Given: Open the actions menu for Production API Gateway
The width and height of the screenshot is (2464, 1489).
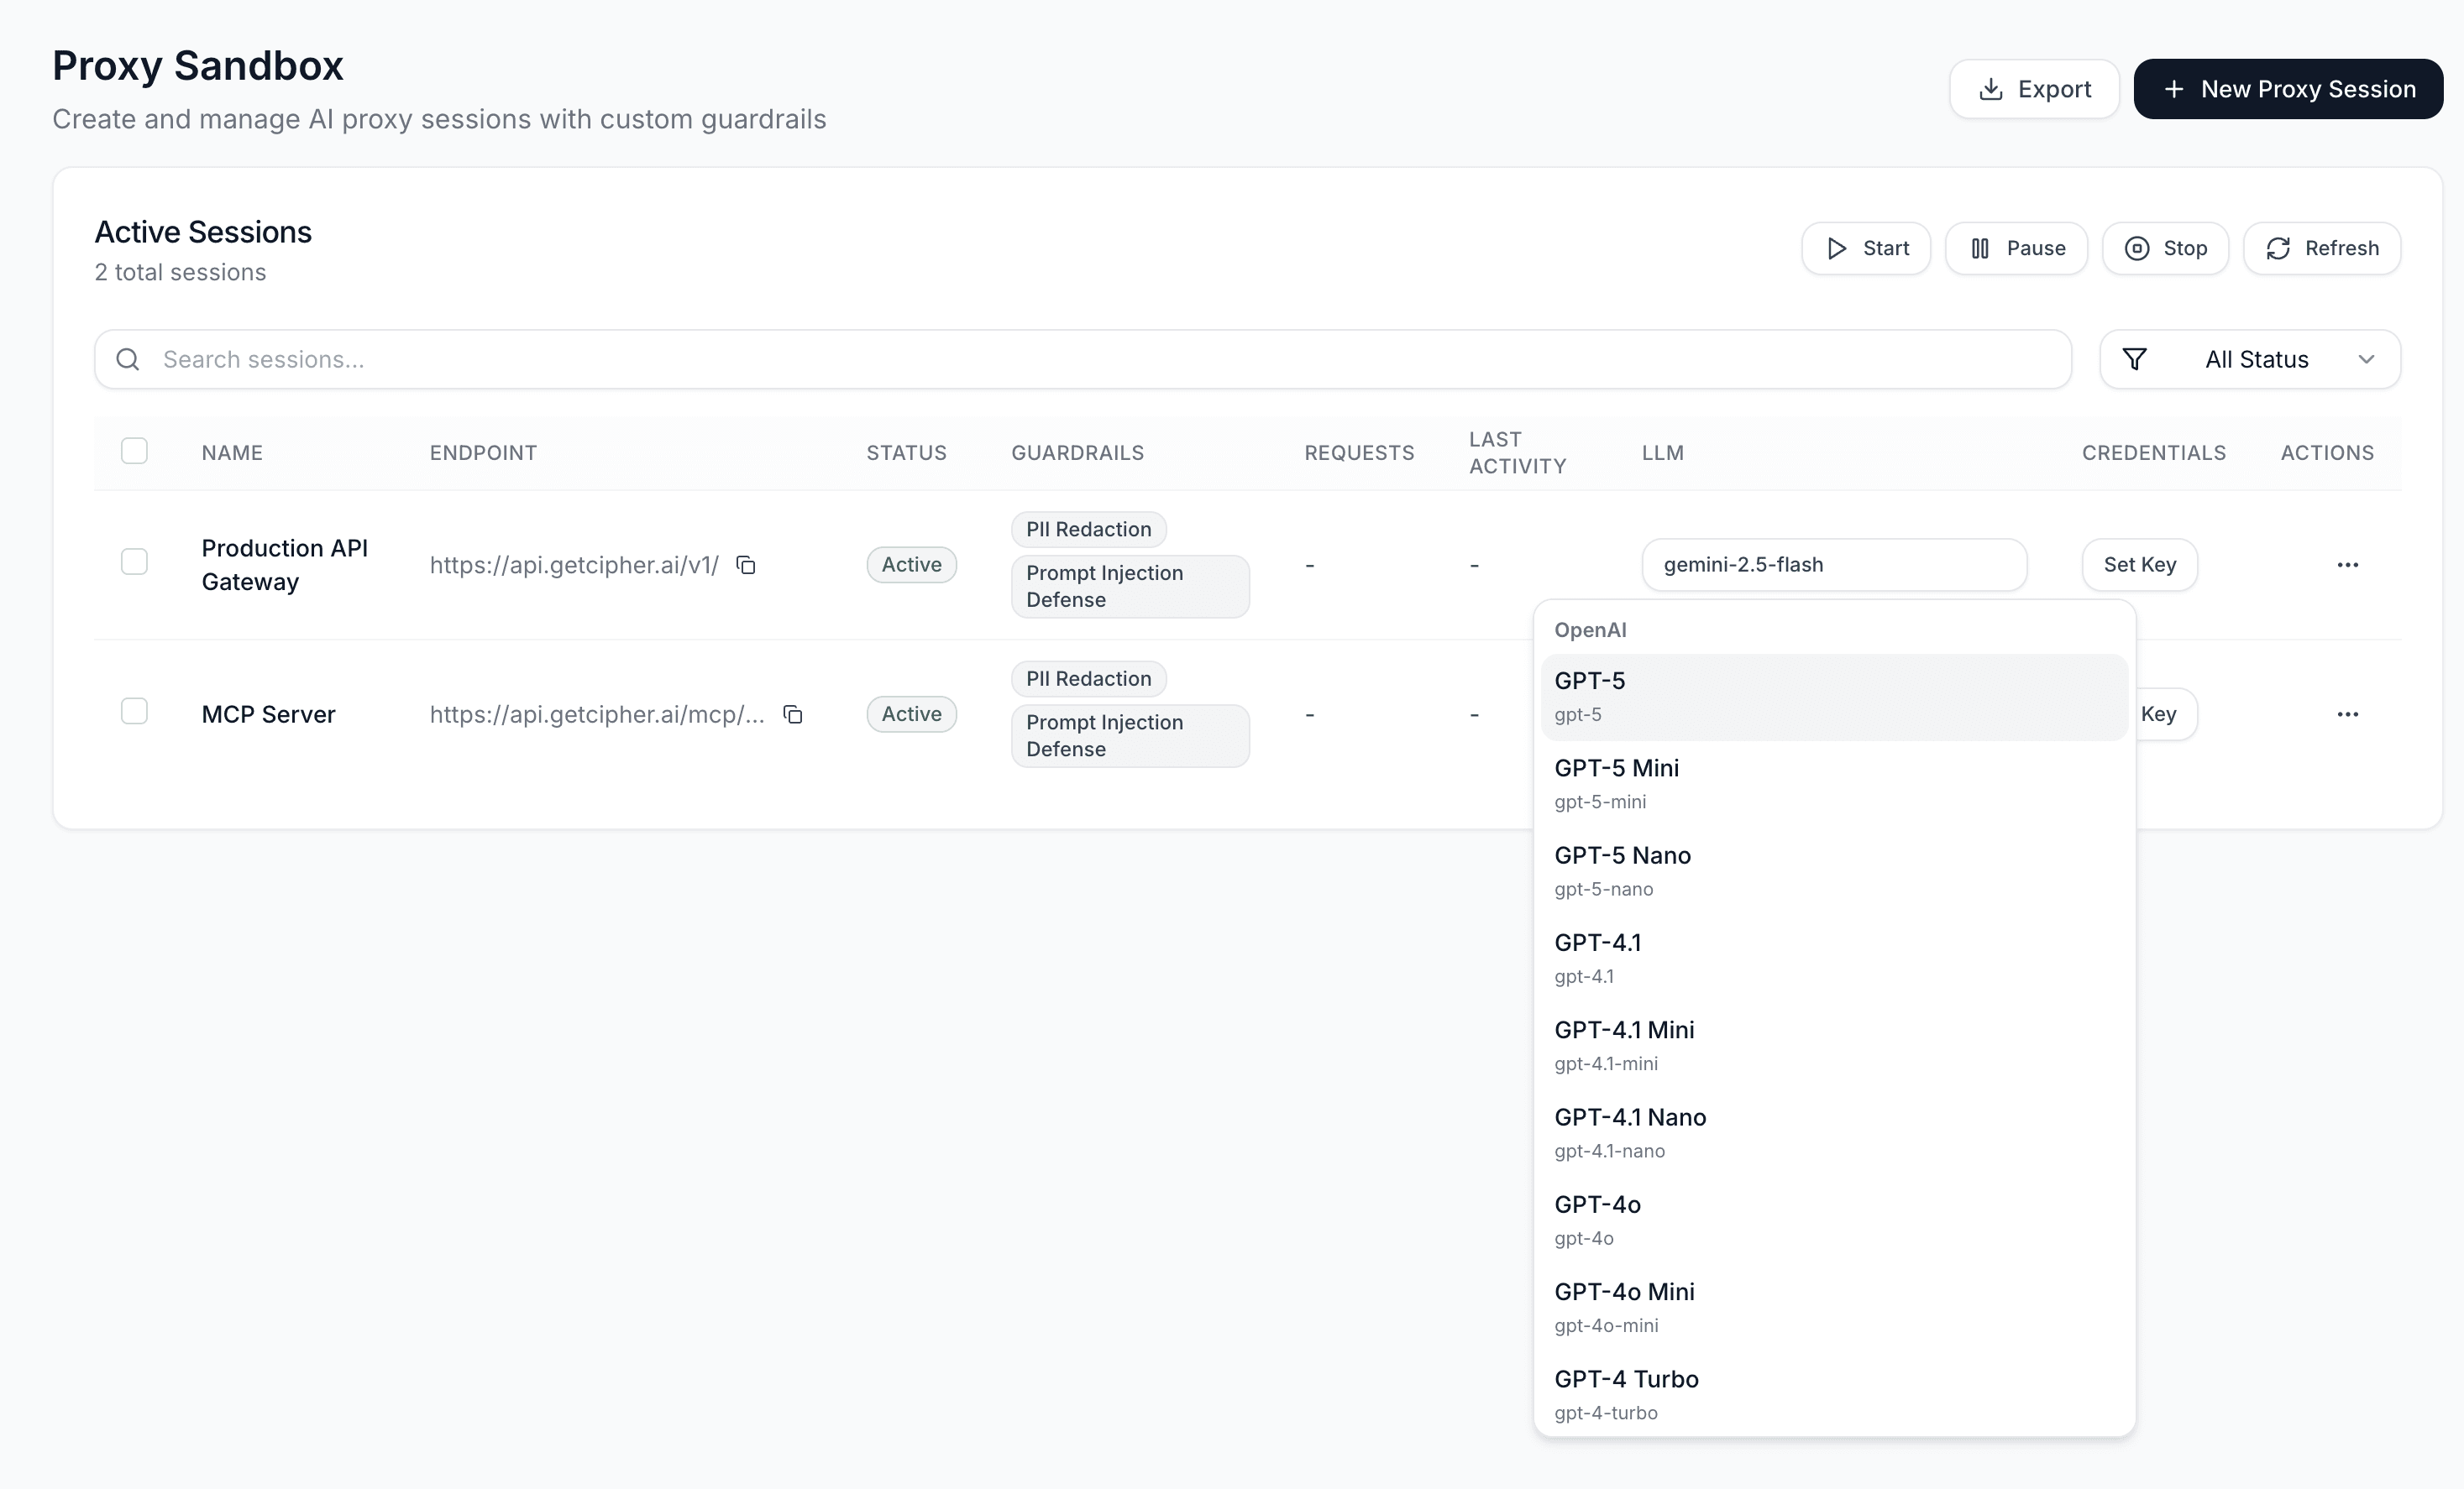Looking at the screenshot, I should [x=2348, y=565].
